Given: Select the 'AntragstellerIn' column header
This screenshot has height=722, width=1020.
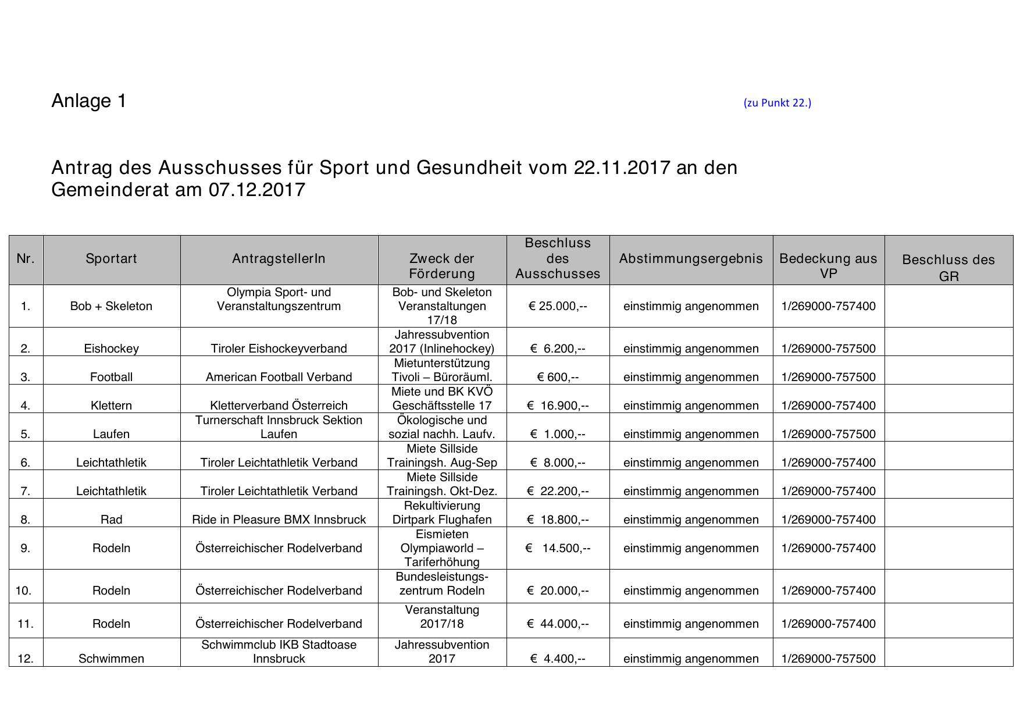Looking at the screenshot, I should 279,258.
